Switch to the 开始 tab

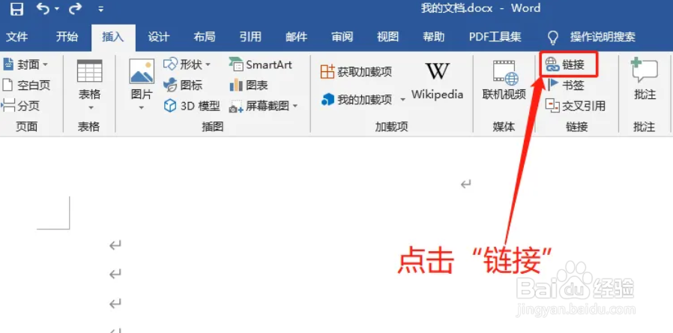tap(67, 37)
